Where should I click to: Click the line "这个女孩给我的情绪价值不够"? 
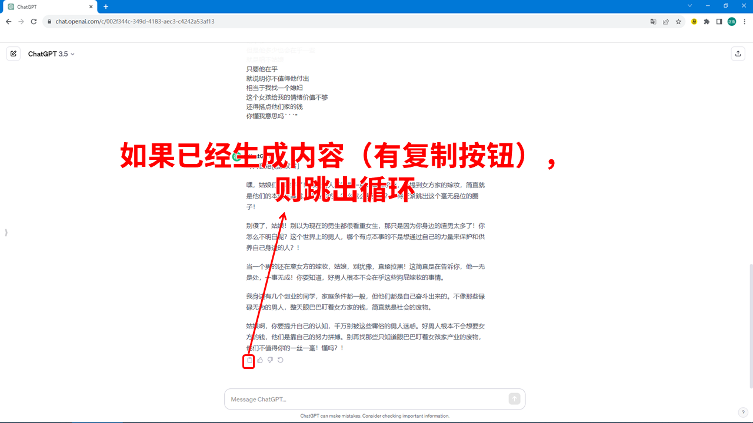(287, 98)
